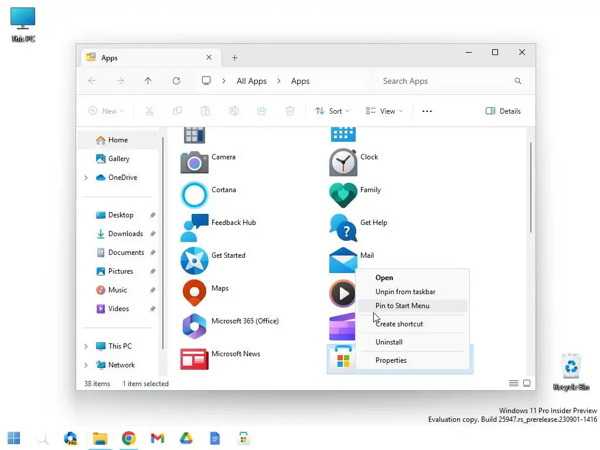Open Gallery in the sidebar
600x450 pixels.
tap(118, 159)
